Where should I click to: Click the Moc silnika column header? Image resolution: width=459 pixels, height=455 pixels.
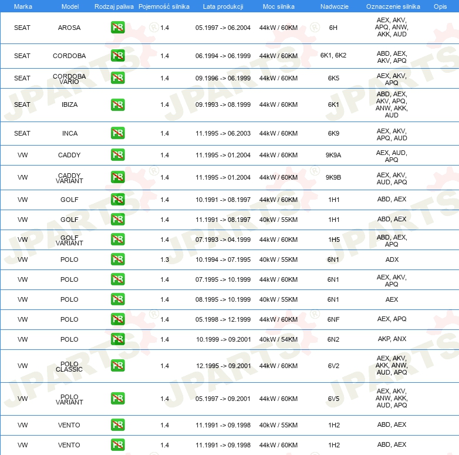click(x=278, y=6)
